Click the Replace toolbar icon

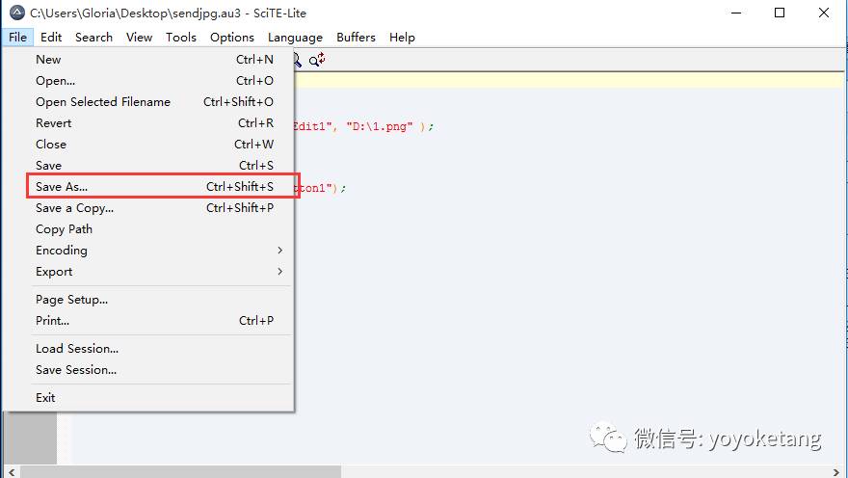[x=317, y=60]
